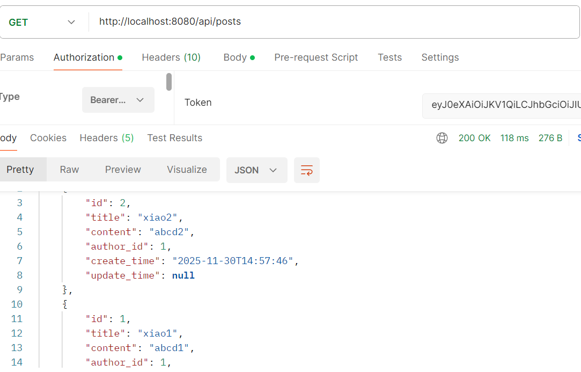Switch response view to Preview
Screen dimensions: 581x372
123,170
